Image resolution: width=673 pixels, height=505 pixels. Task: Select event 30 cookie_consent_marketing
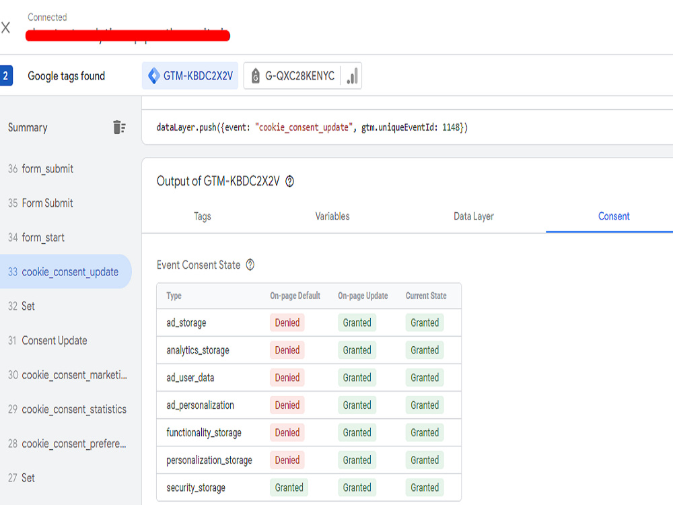tap(66, 375)
